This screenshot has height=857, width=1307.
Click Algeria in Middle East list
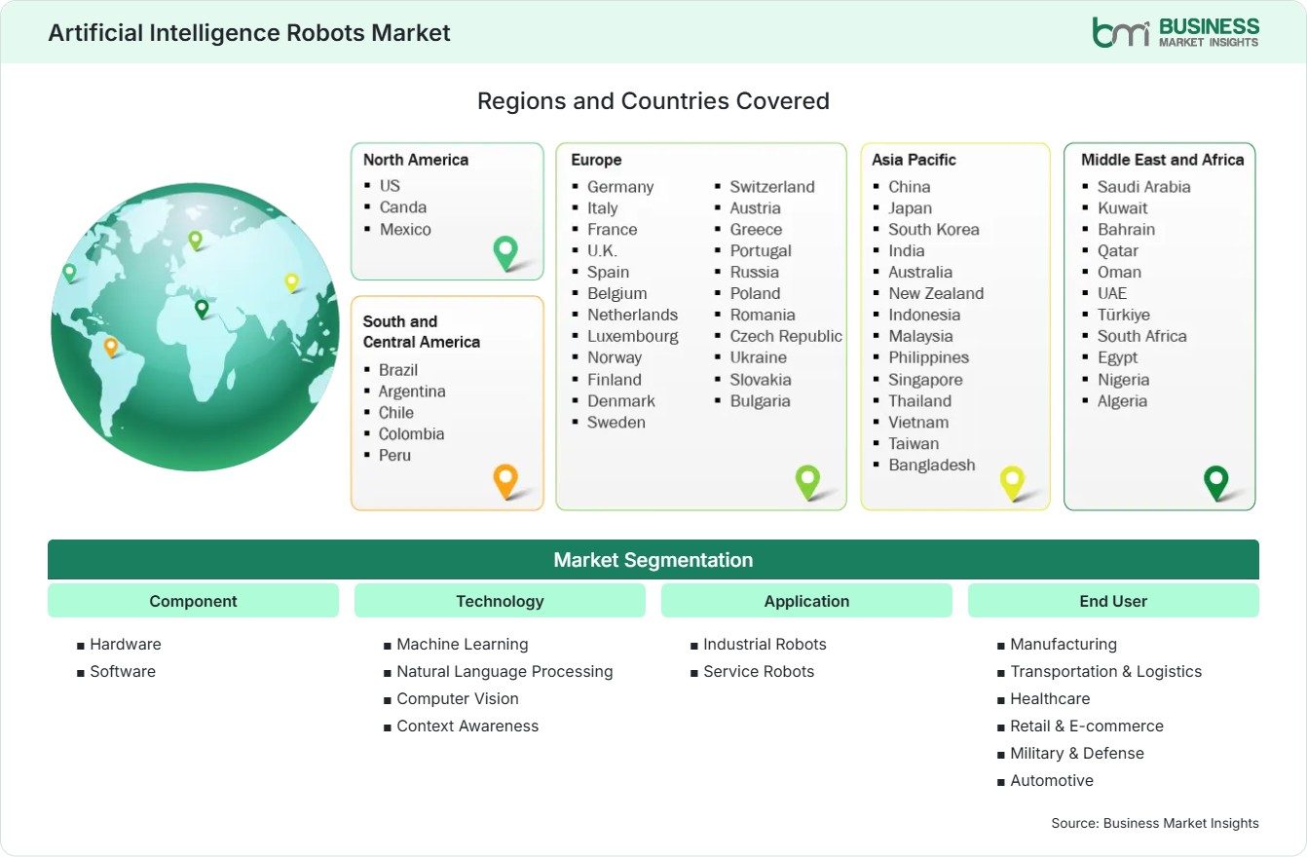tap(1123, 400)
